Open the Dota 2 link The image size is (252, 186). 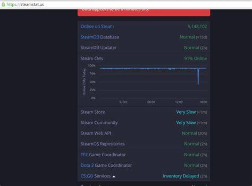(x=87, y=165)
